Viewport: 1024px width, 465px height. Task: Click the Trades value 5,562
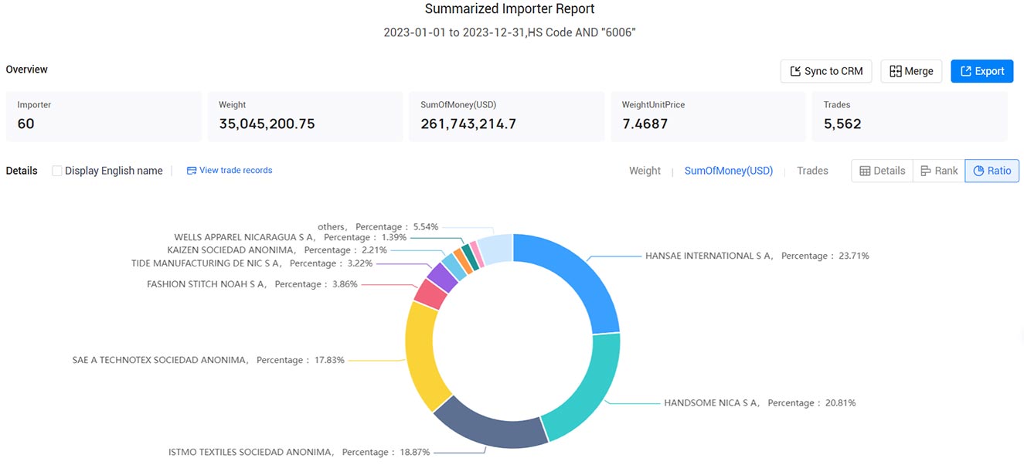point(842,124)
